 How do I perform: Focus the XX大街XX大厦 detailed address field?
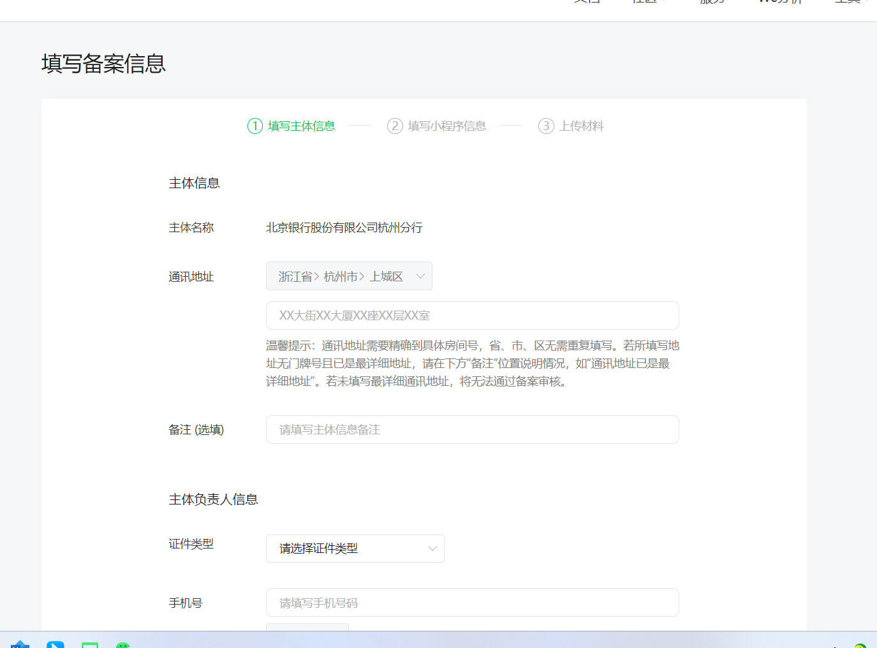pyautogui.click(x=472, y=316)
